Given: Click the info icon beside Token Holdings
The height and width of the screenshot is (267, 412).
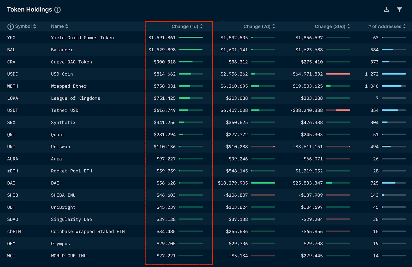Looking at the screenshot, I should pyautogui.click(x=57, y=10).
